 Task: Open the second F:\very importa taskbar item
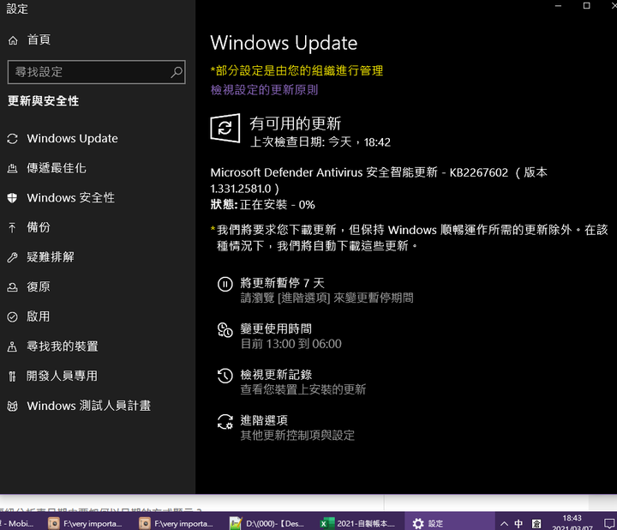177,523
